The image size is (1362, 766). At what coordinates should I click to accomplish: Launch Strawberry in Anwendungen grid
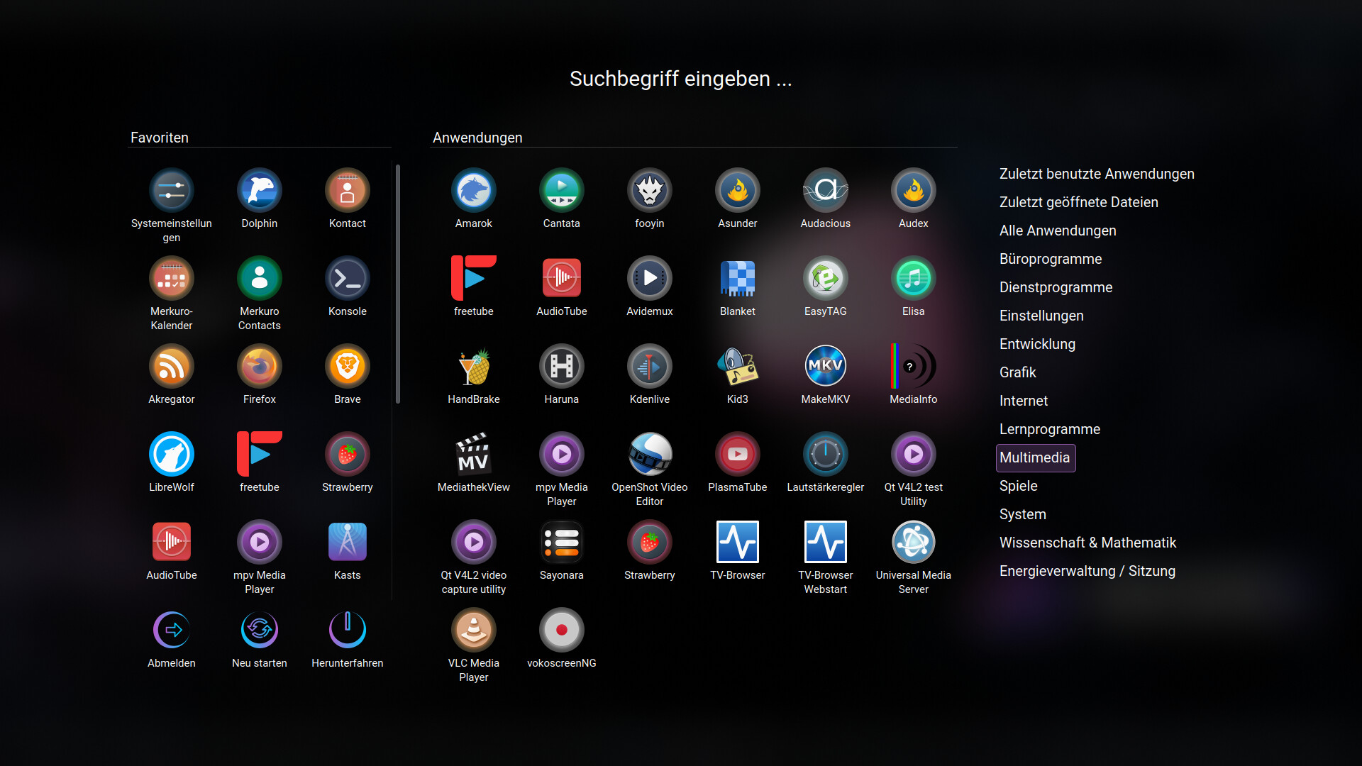(650, 551)
